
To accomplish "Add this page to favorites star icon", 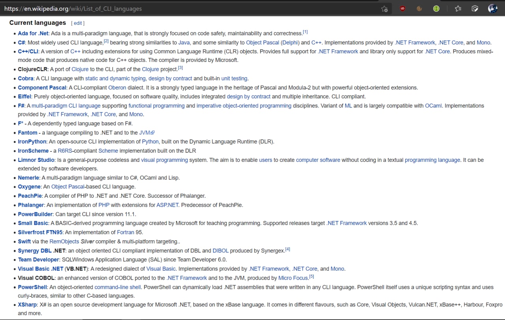I will tap(384, 9).
